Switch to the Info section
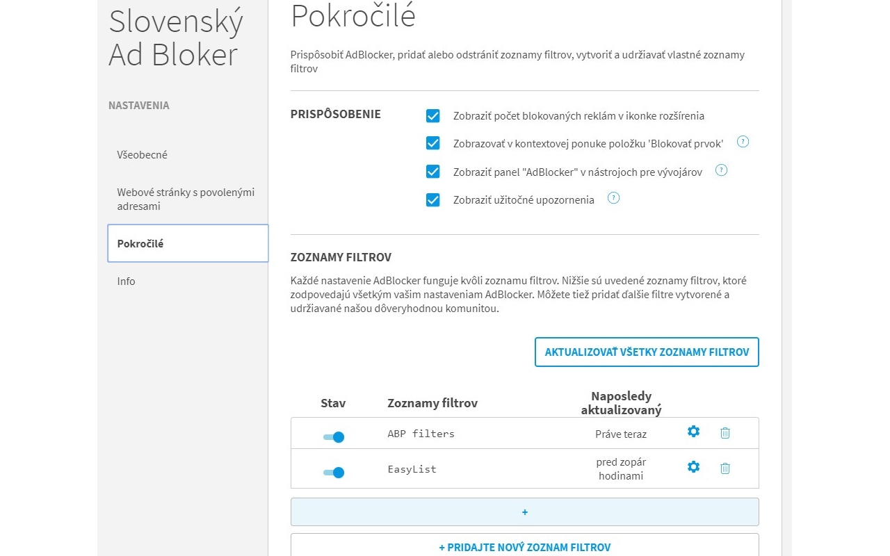 click(126, 281)
